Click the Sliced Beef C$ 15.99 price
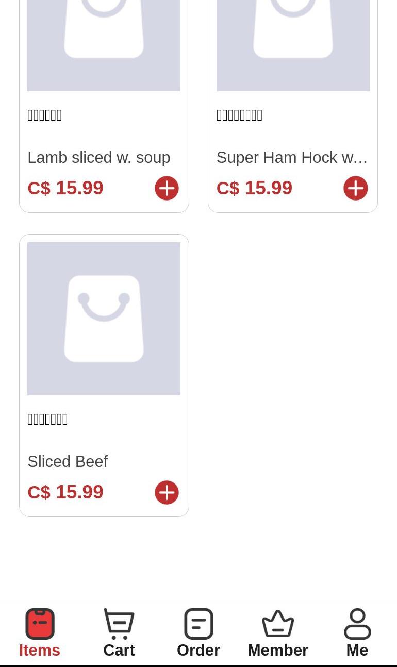The image size is (397, 667). click(65, 492)
